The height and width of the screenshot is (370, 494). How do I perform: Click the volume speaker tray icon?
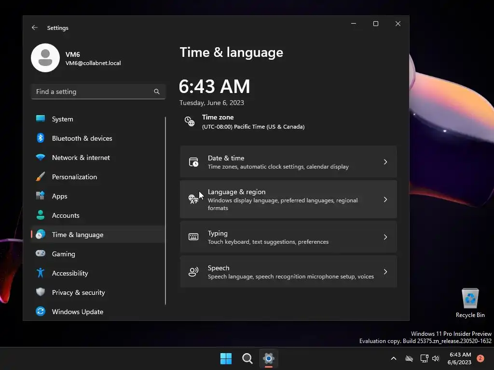pyautogui.click(x=436, y=358)
